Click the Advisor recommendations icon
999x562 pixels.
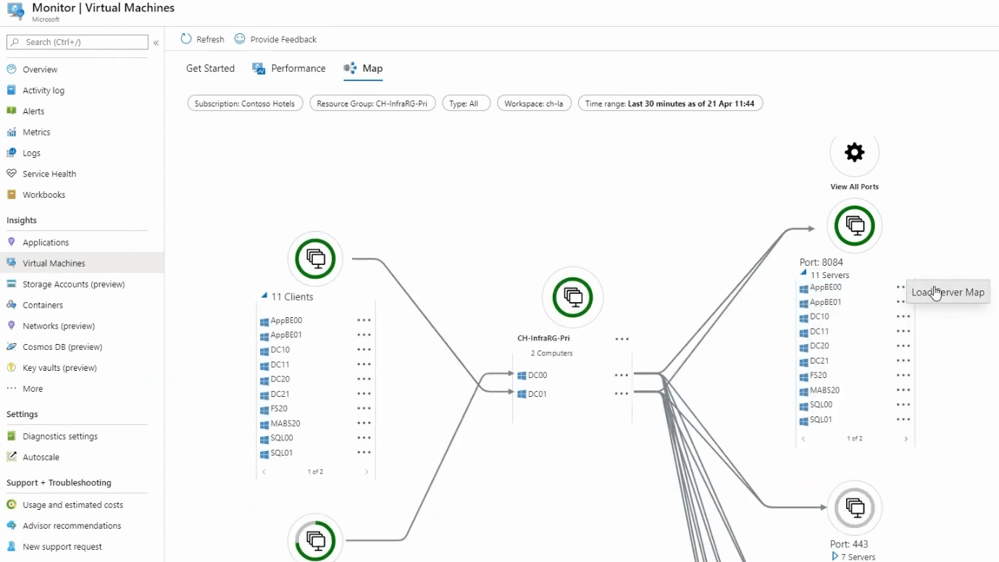click(x=11, y=526)
